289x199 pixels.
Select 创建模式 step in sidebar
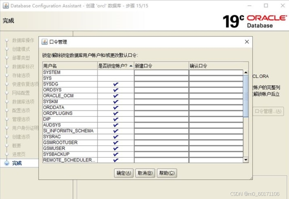21,49
